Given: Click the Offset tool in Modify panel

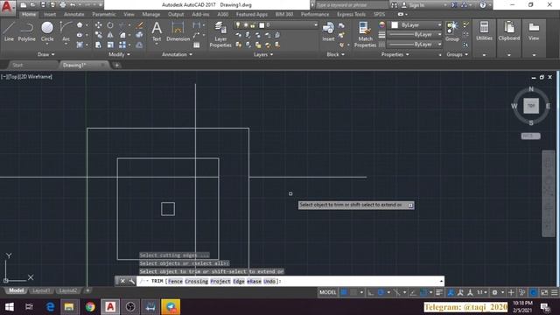Looking at the screenshot, I should click(x=140, y=45).
